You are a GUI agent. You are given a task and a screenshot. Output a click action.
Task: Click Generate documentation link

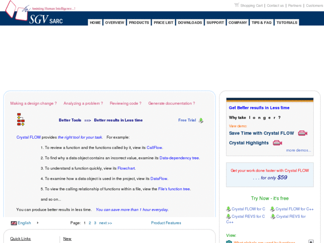click(x=172, y=103)
